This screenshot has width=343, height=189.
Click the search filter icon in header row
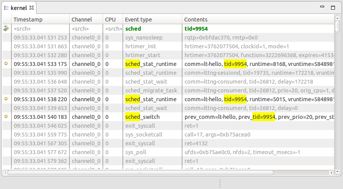pyautogui.click(x=6, y=28)
